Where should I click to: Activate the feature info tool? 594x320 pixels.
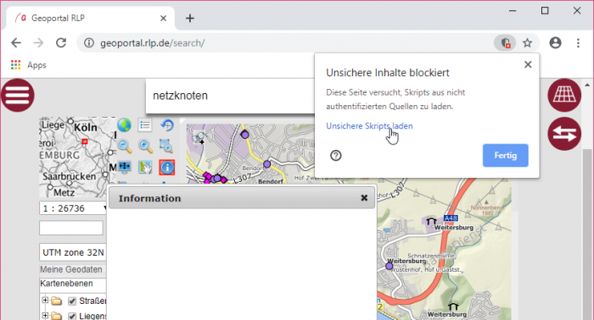tap(166, 167)
